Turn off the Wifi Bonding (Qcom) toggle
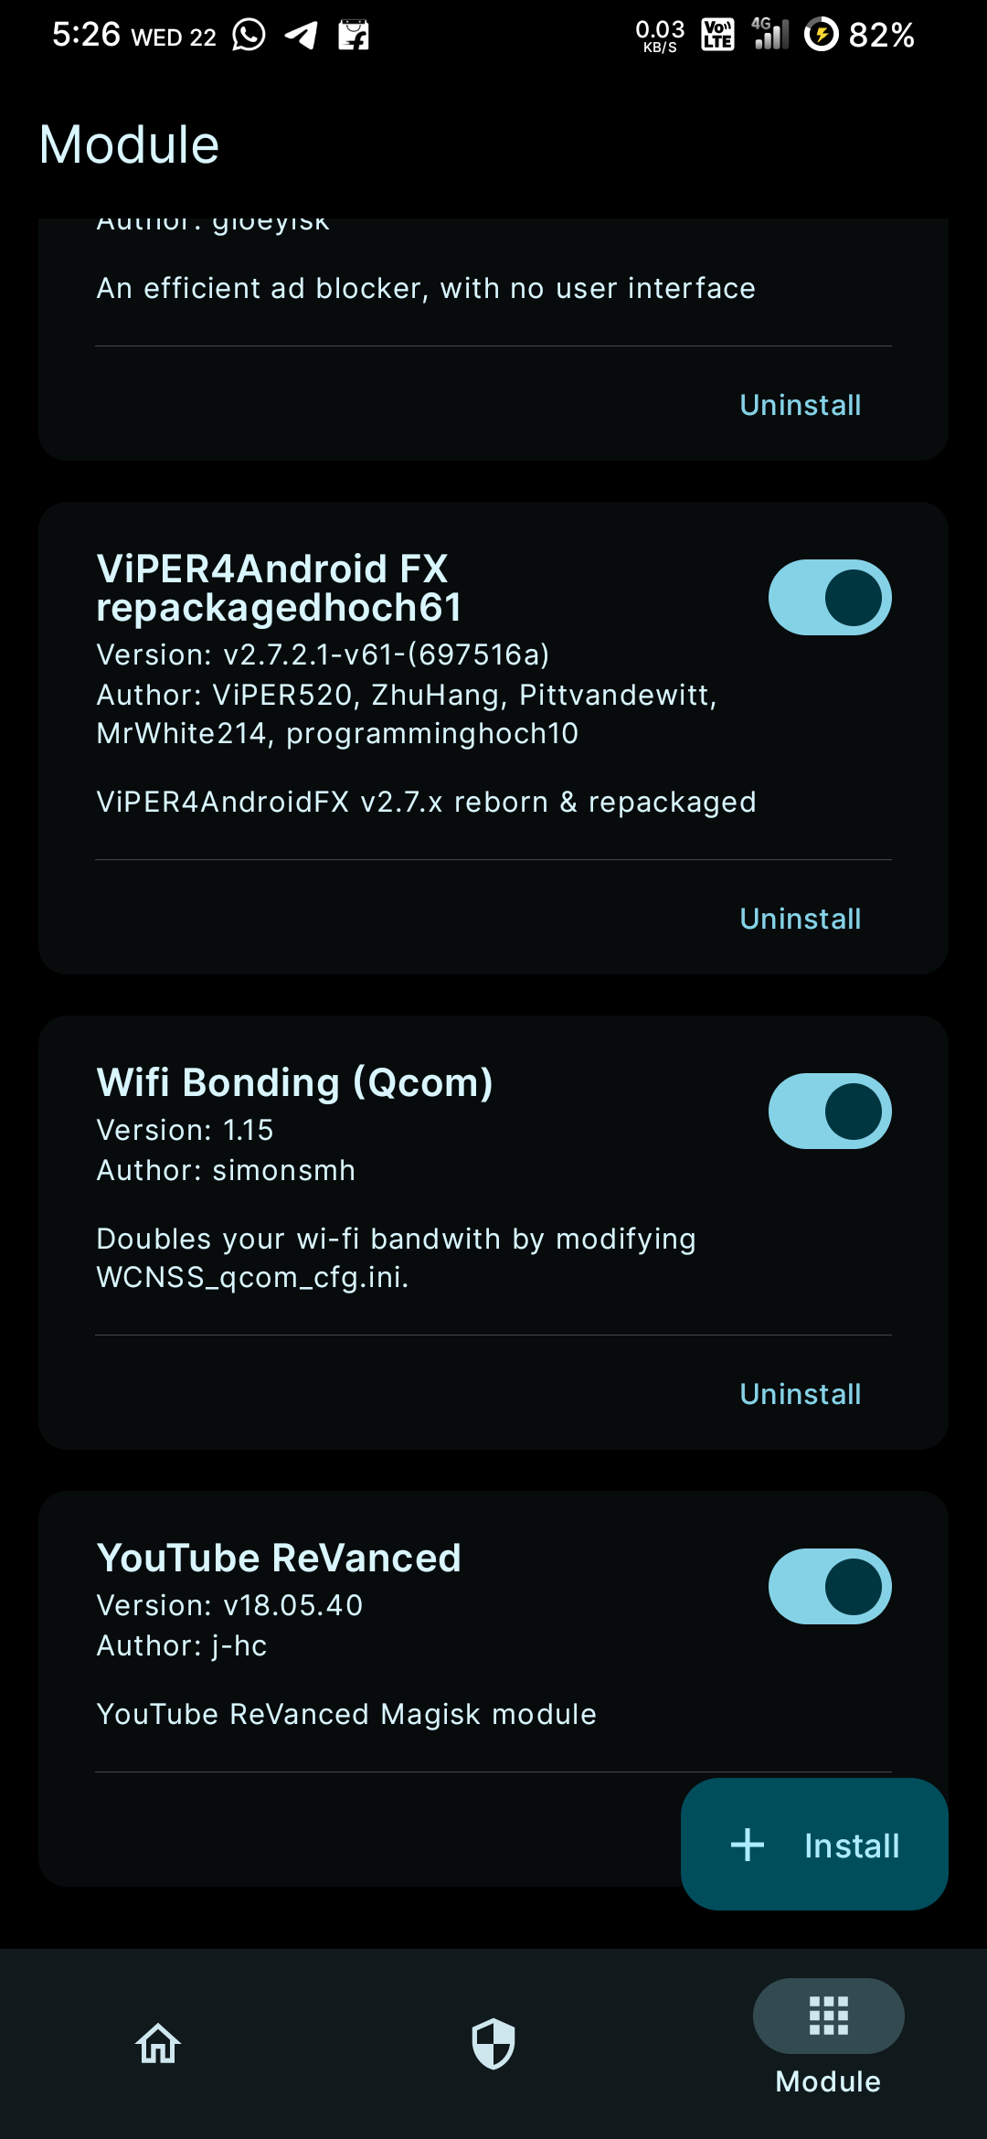Screen dimensions: 987x2139 pyautogui.click(x=828, y=1110)
